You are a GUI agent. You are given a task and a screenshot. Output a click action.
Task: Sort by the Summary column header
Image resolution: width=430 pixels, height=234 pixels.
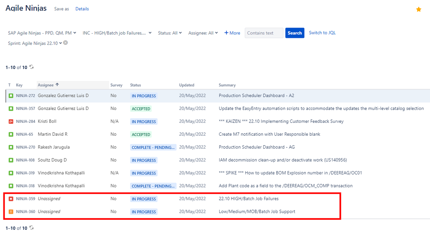tap(227, 85)
